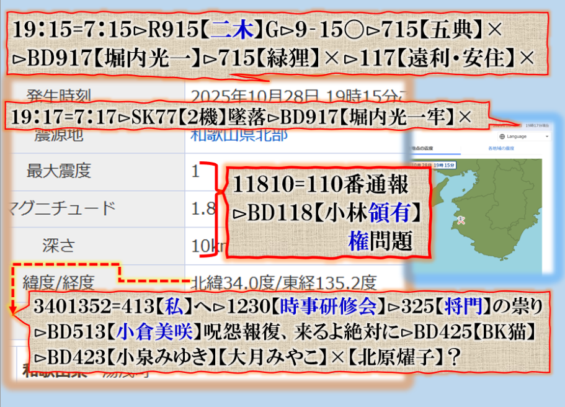Open the Language dropdown arrow
565x407 pixels.
pyautogui.click(x=547, y=136)
